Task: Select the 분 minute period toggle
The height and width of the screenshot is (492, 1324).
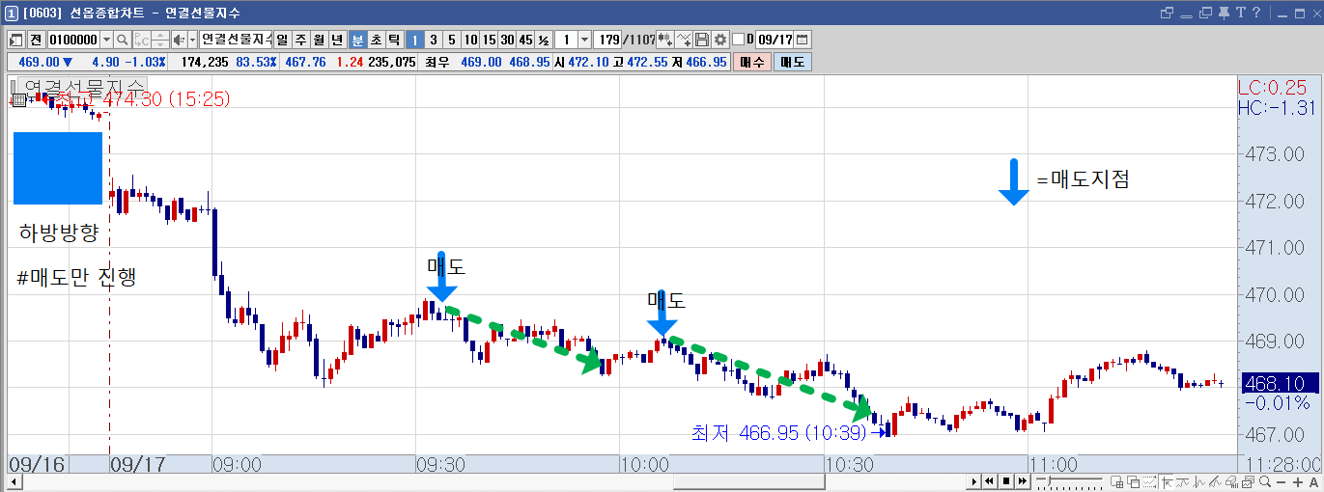Action: pyautogui.click(x=357, y=40)
